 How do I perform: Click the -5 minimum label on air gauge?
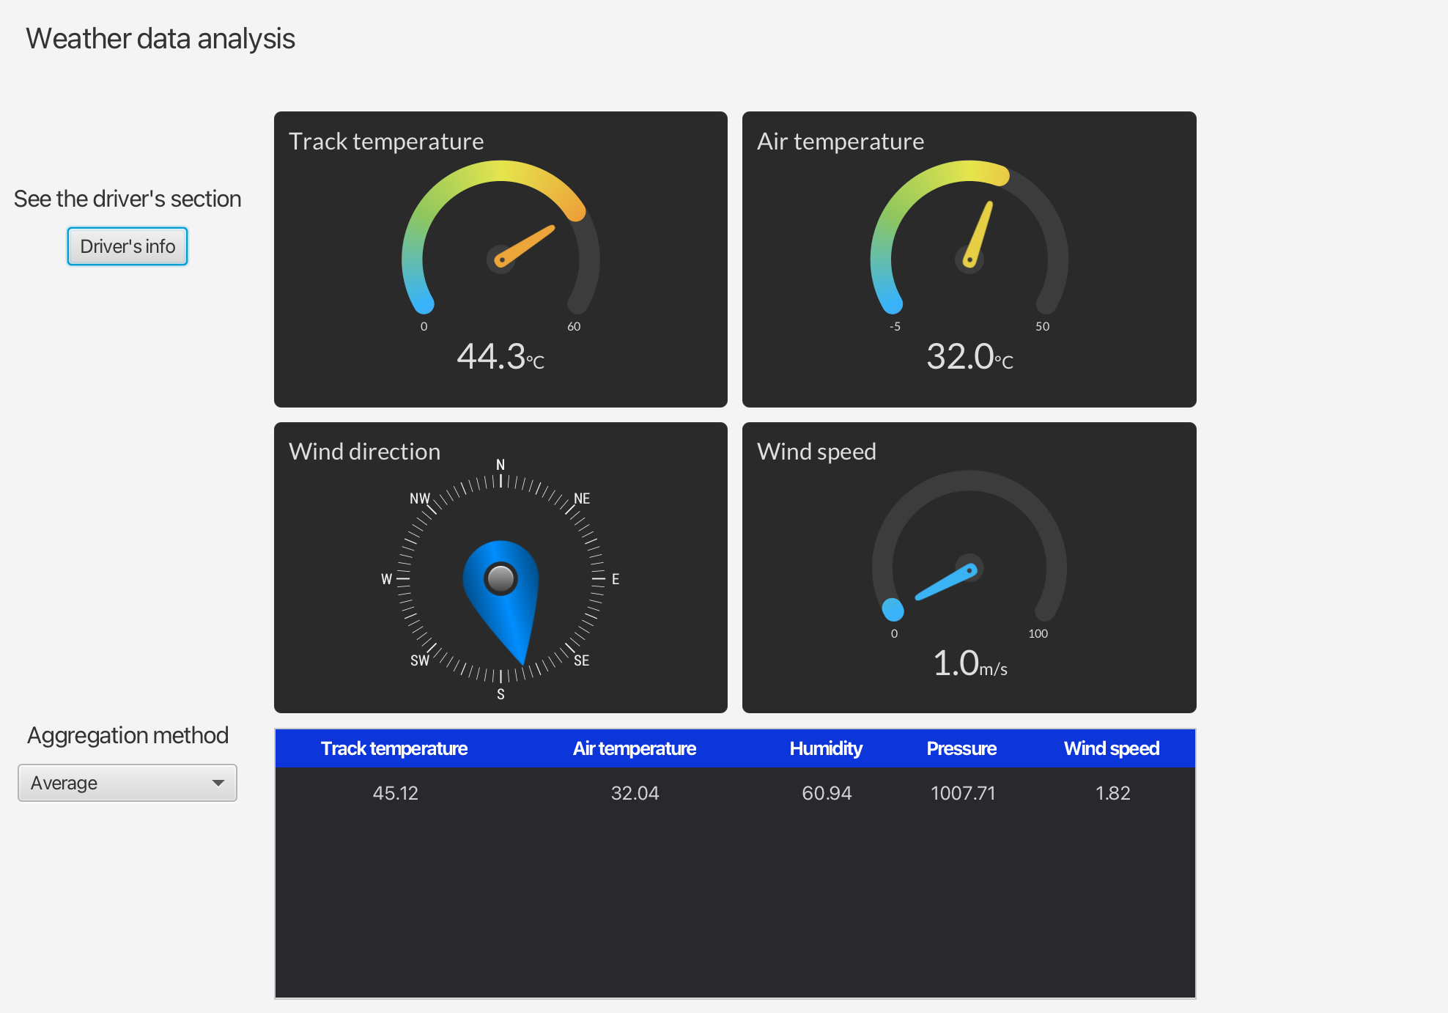(x=895, y=327)
